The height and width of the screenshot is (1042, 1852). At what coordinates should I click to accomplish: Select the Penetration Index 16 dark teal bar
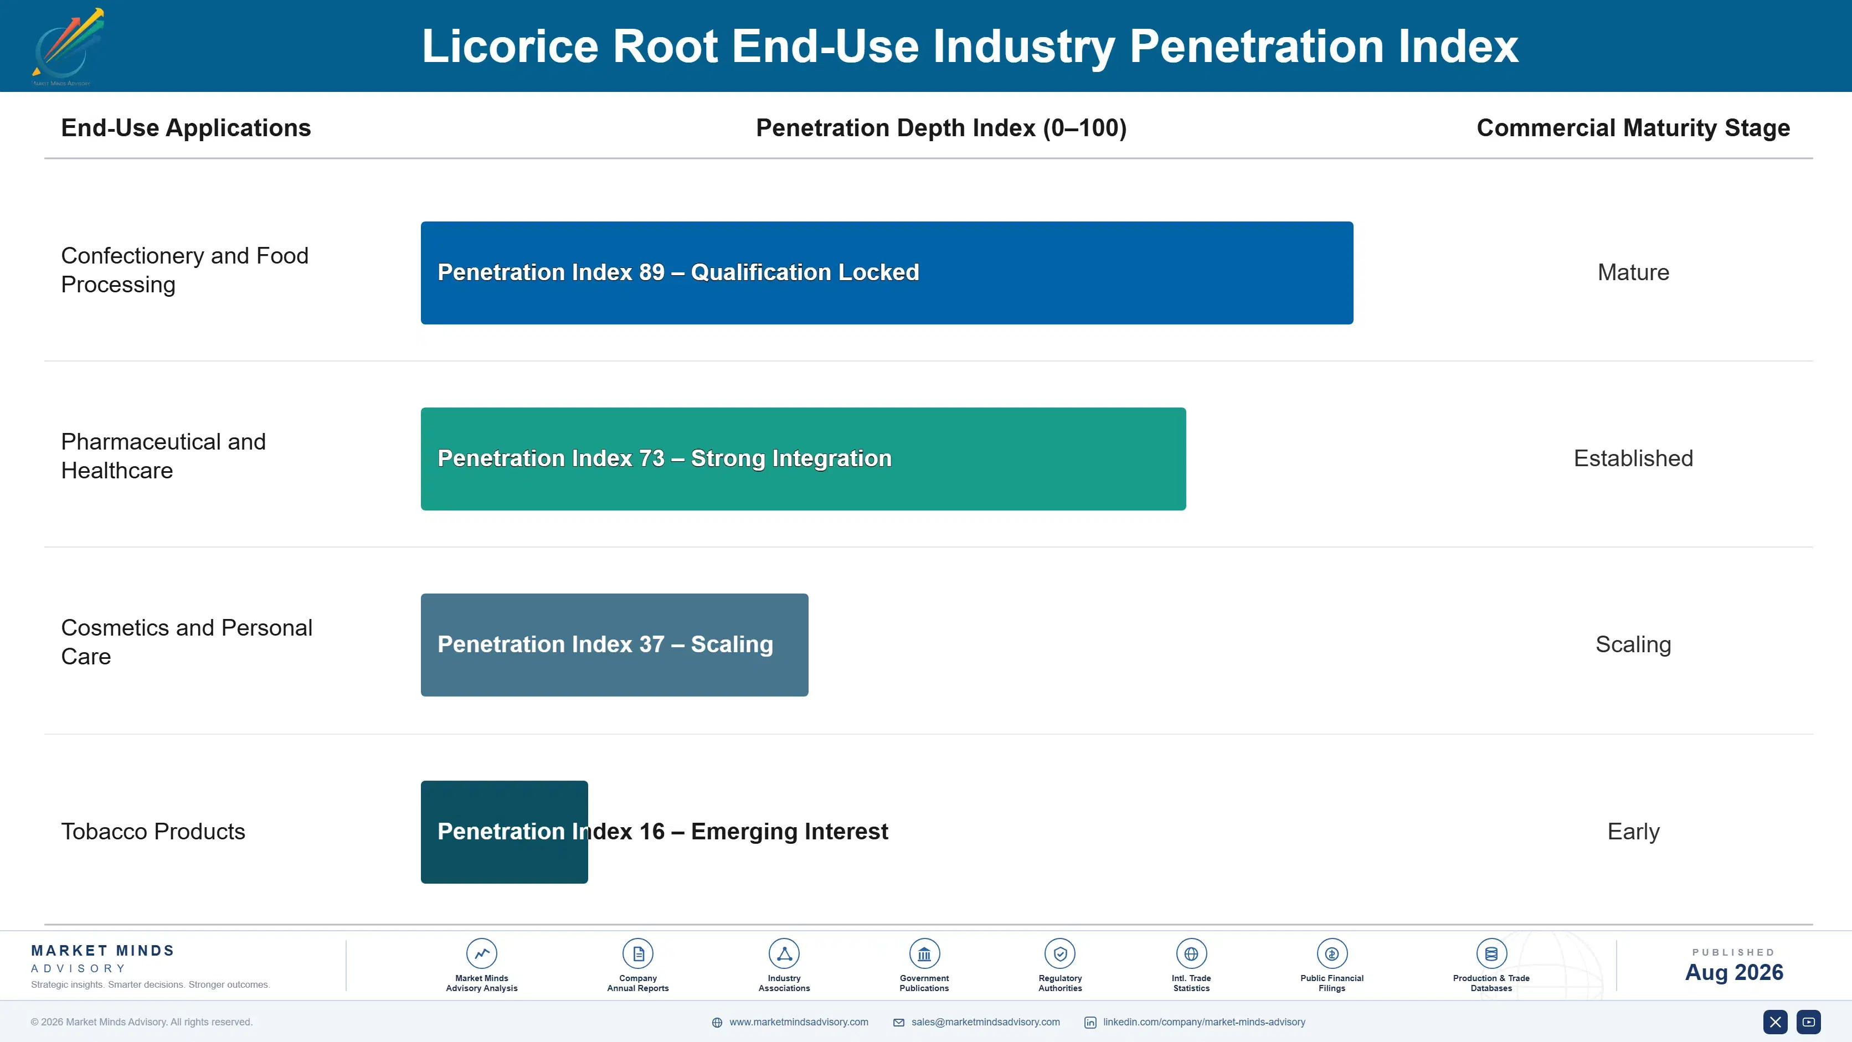[x=504, y=832]
